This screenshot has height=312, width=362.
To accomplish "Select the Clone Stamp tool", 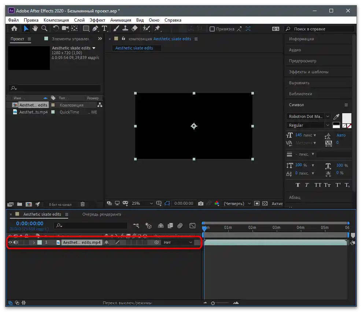I will 125,29.
